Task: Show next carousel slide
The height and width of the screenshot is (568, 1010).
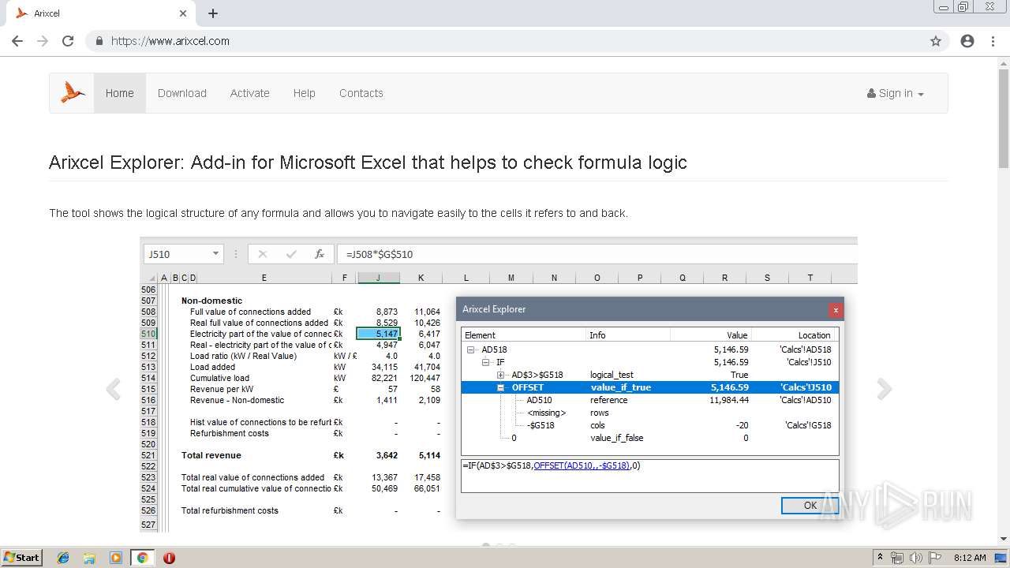Action: (x=884, y=389)
